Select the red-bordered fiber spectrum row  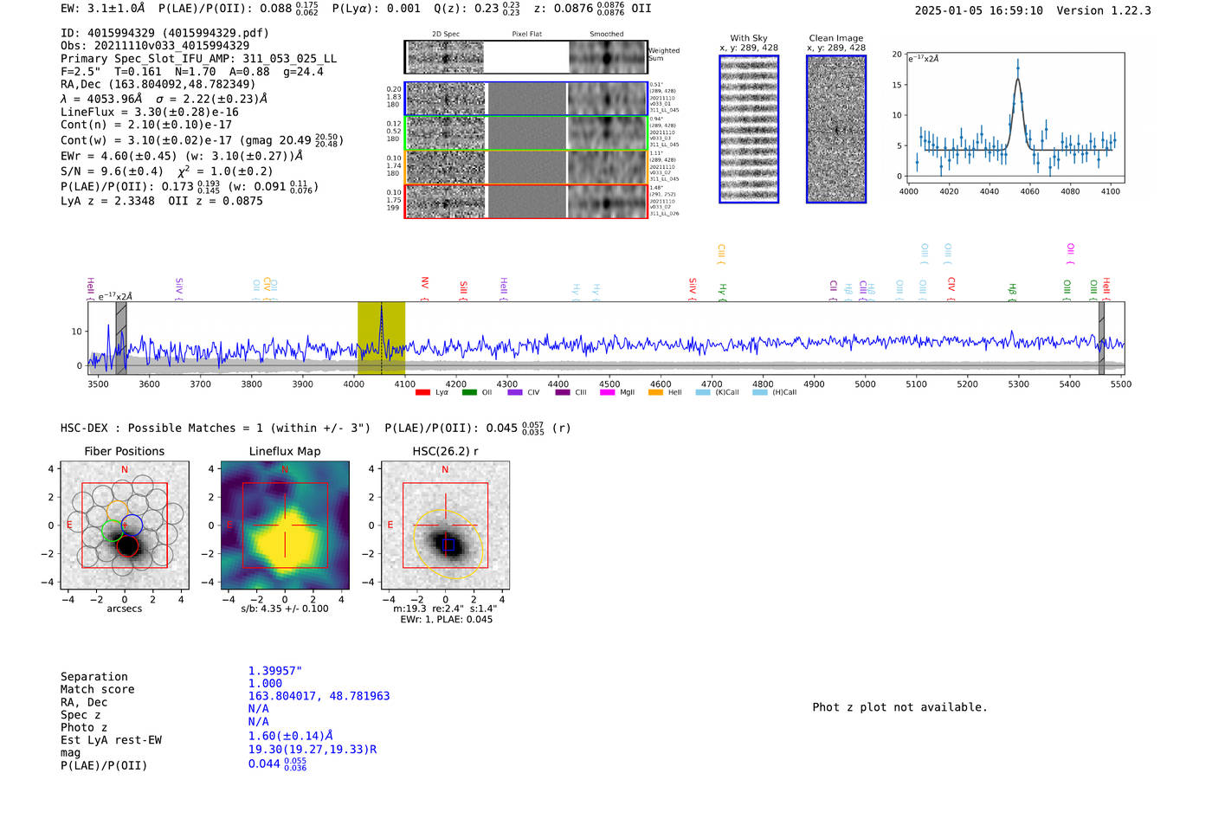(525, 202)
